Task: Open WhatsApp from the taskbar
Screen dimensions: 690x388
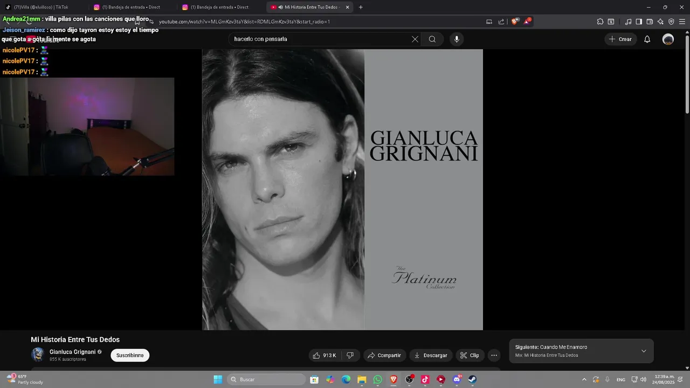Action: pyautogui.click(x=377, y=379)
